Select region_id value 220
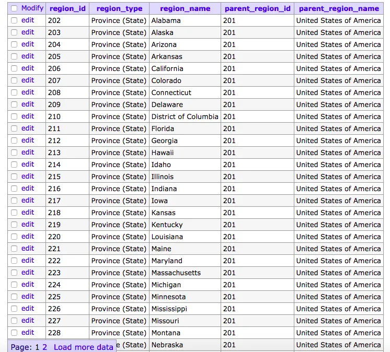 click(67, 237)
